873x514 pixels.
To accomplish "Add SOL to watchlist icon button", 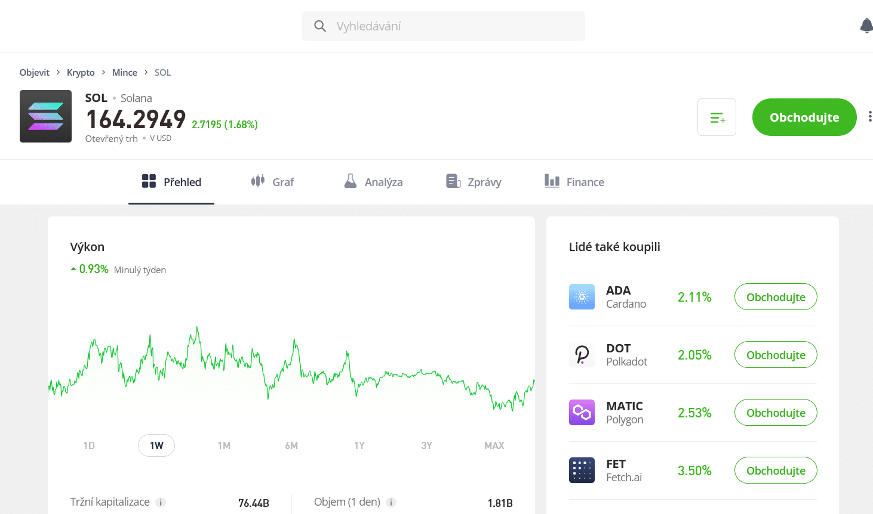I will [717, 117].
